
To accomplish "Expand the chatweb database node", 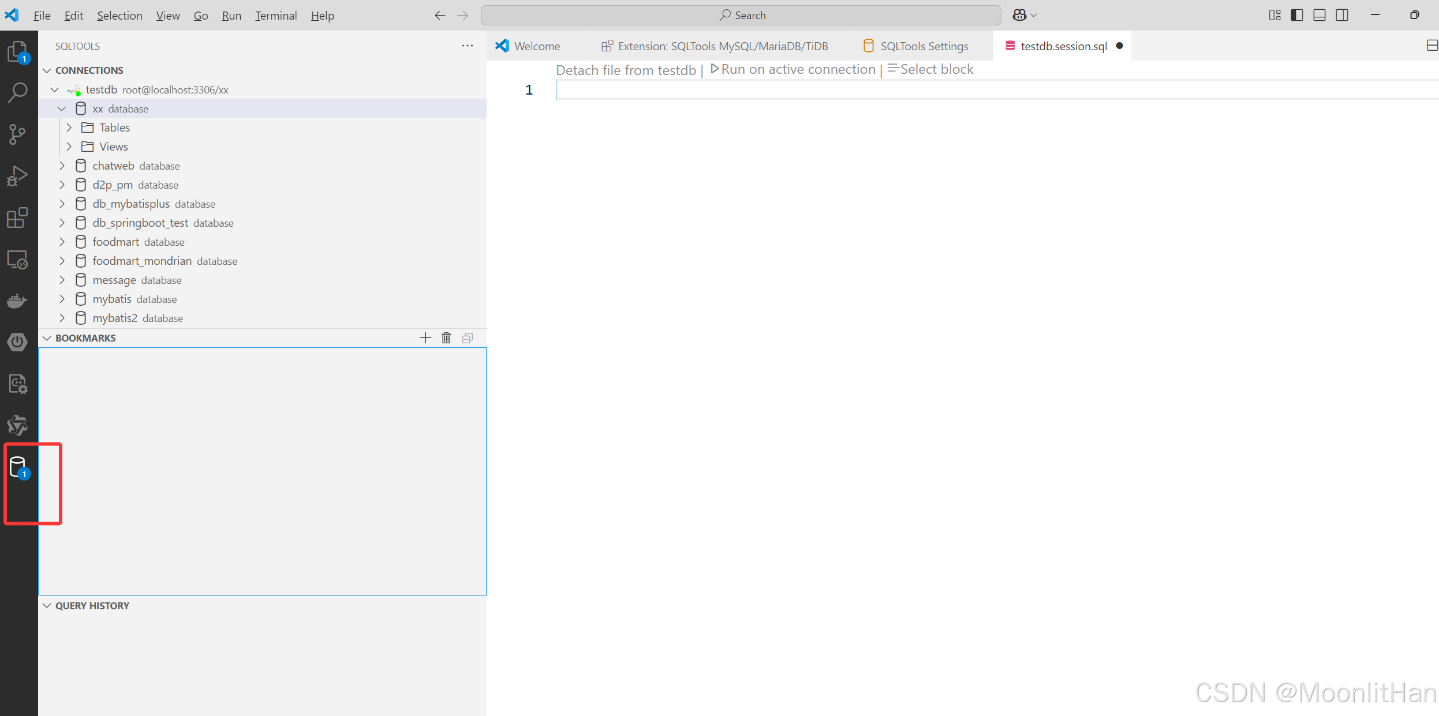I will pos(62,166).
